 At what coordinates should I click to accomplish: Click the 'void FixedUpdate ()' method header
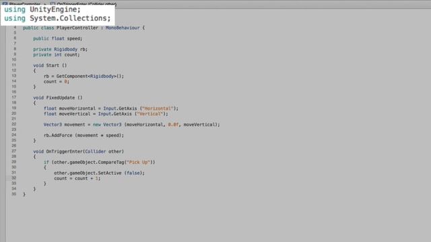pos(58,97)
